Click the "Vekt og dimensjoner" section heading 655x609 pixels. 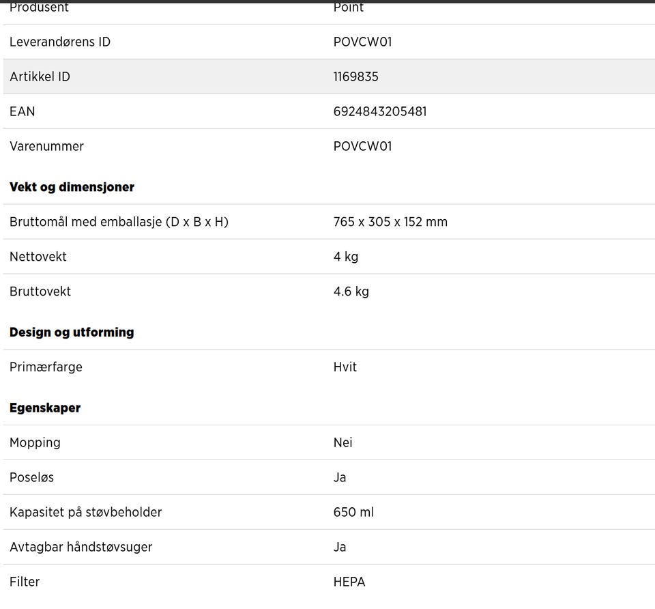[72, 187]
